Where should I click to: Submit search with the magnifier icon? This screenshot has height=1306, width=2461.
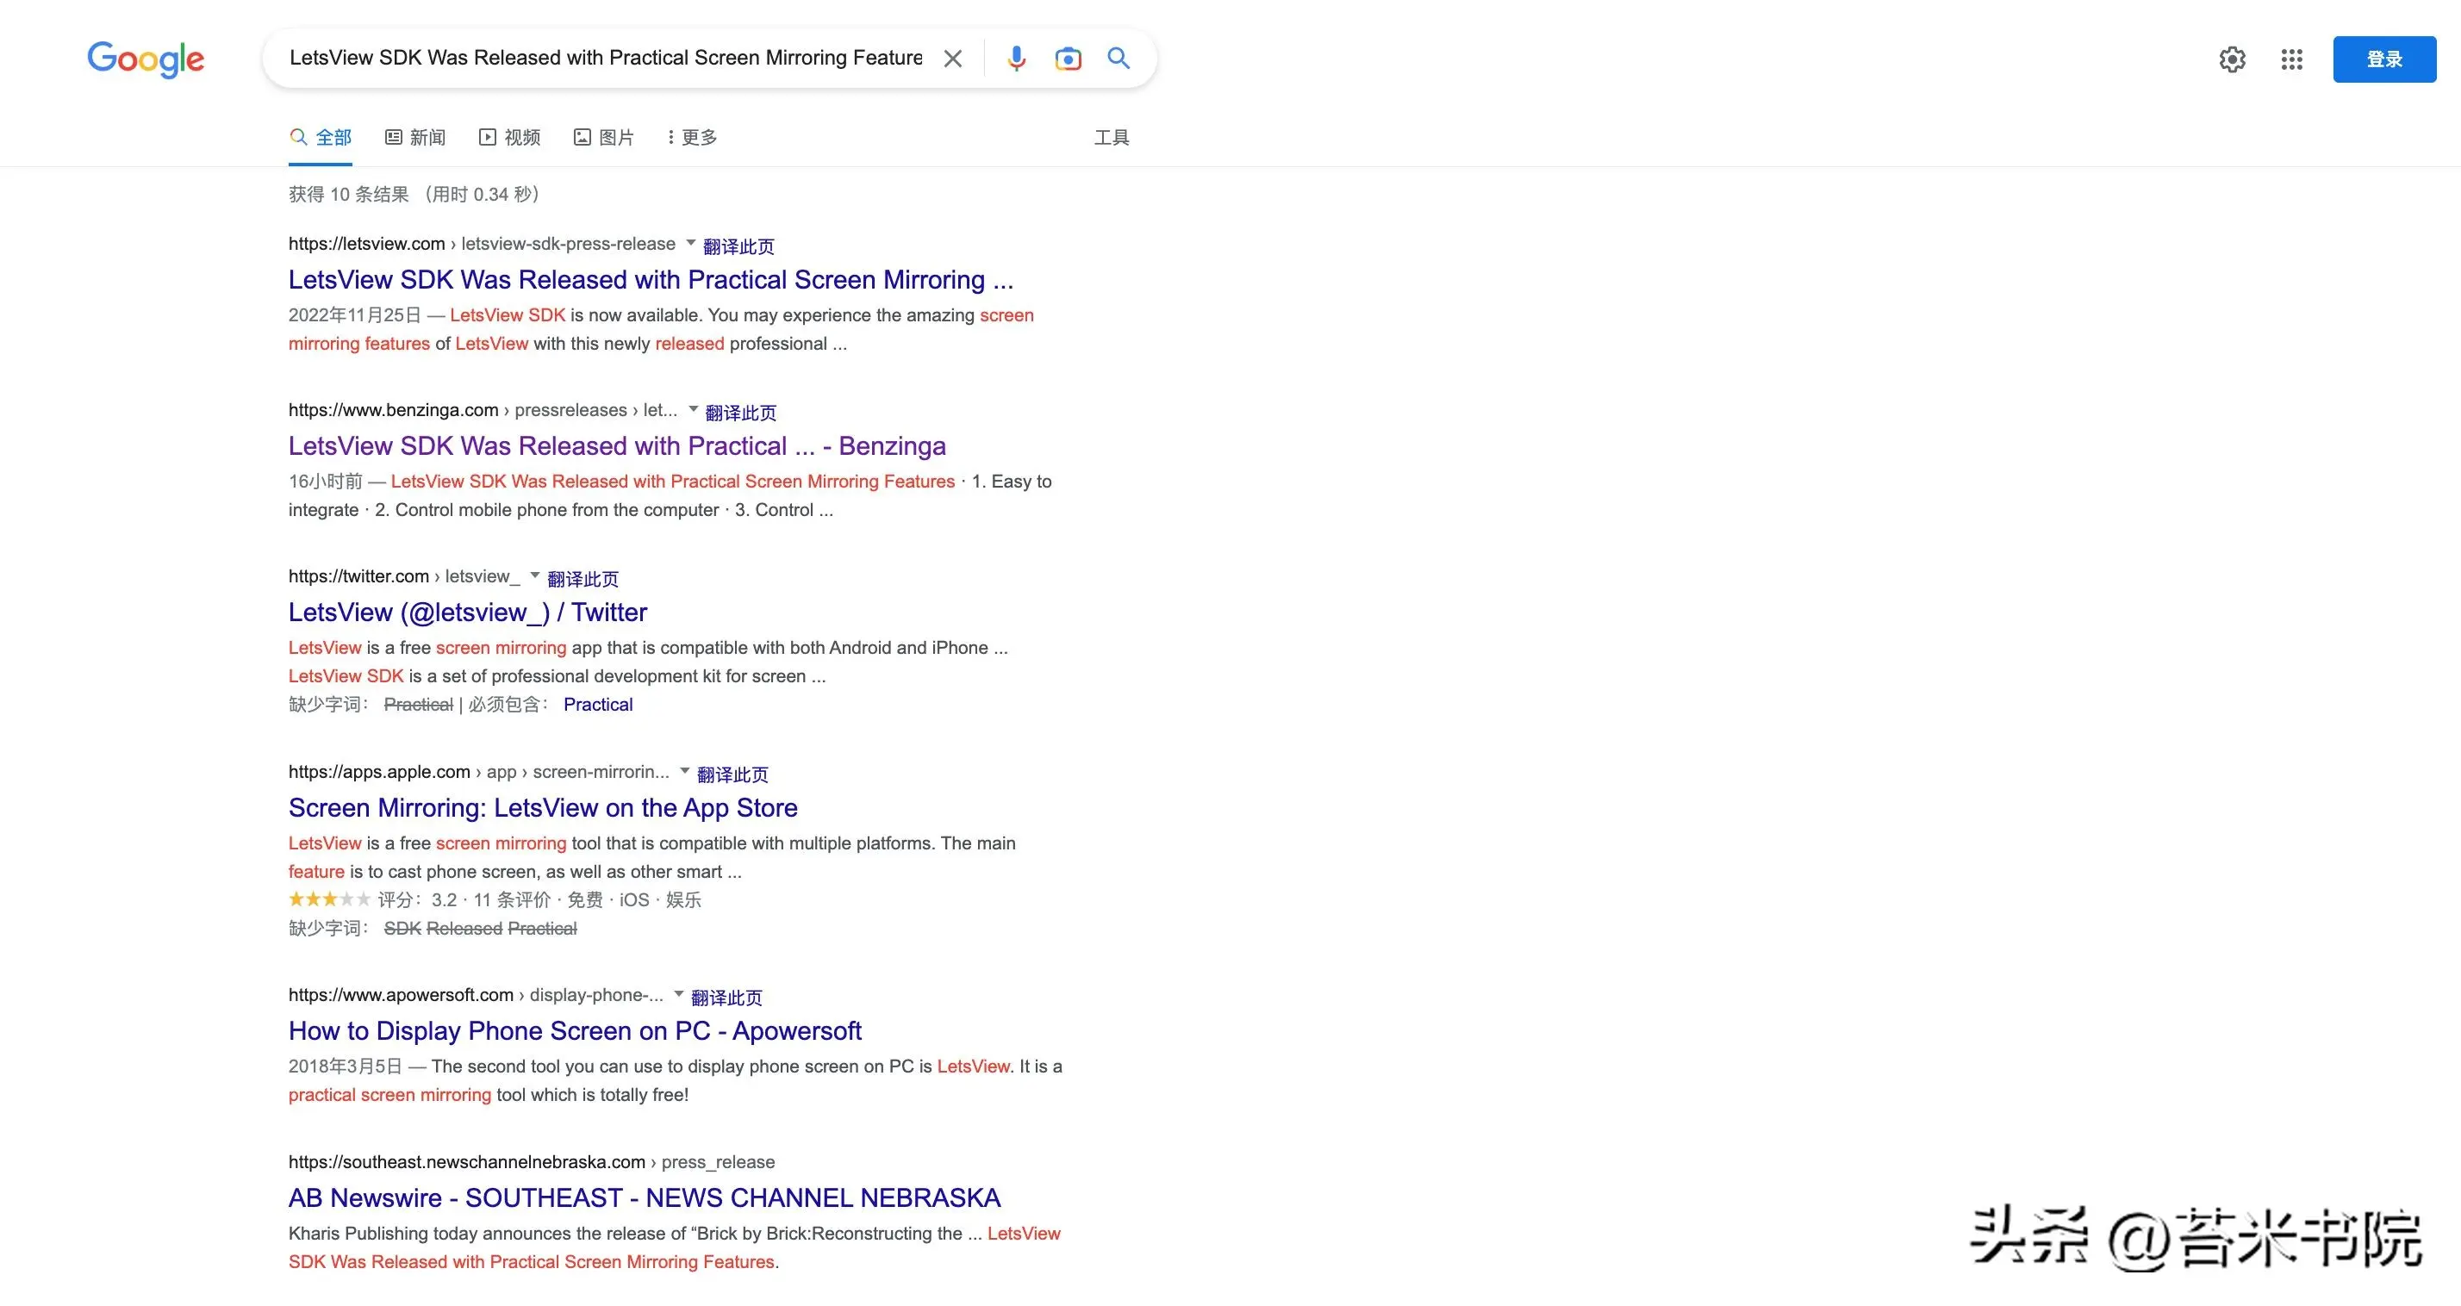coord(1118,59)
